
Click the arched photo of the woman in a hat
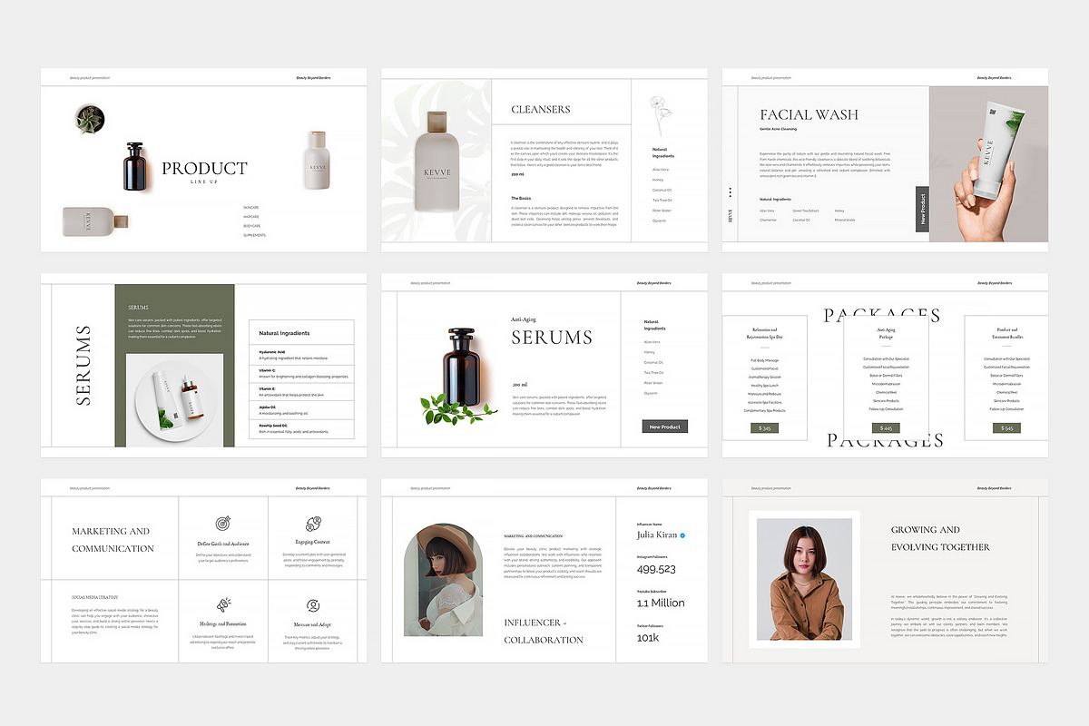444,579
